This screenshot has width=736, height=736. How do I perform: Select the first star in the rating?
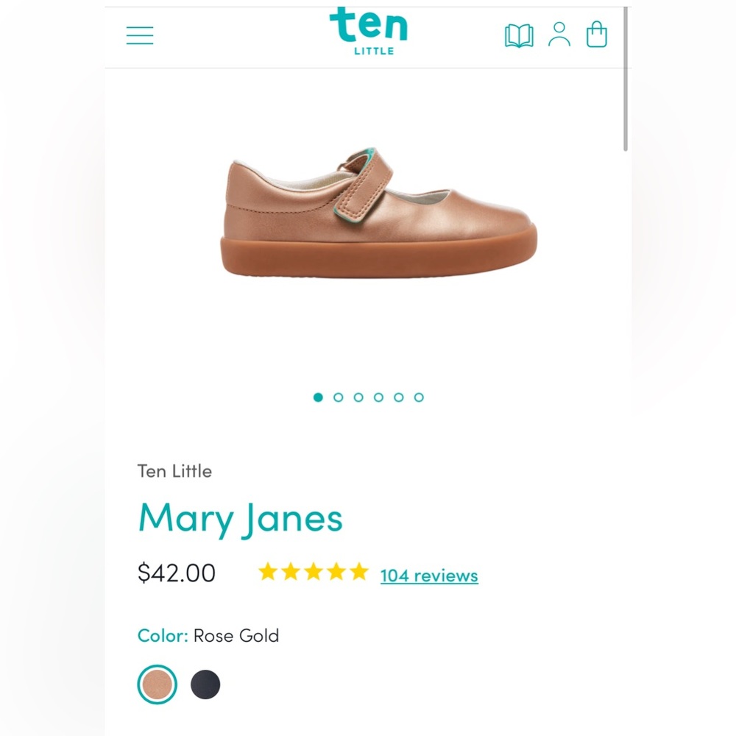click(268, 572)
